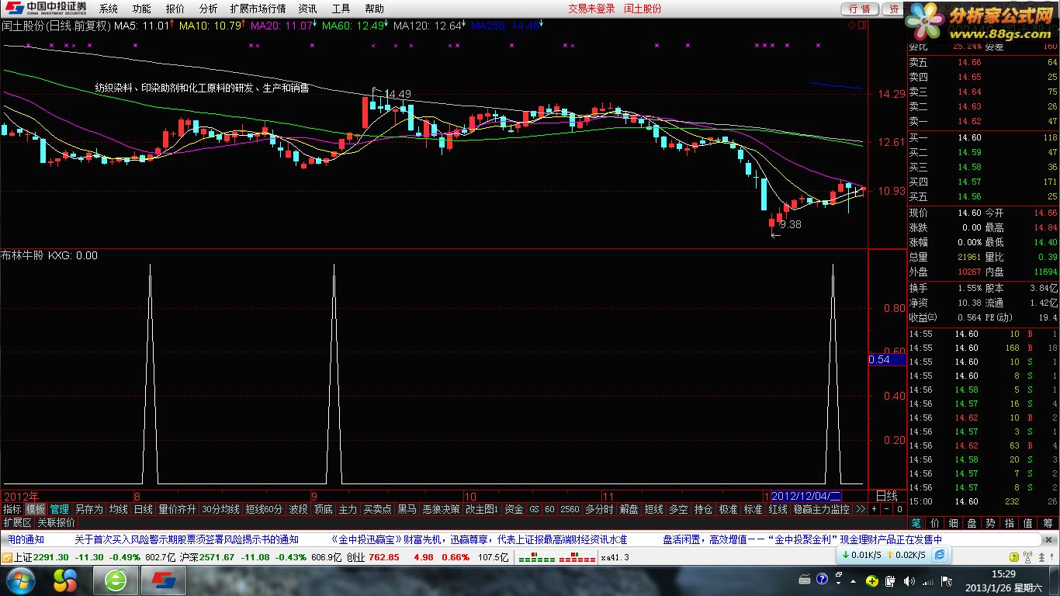Switch to the stock software taskbar icon
Viewport: 1060px width, 596px height.
[163, 580]
